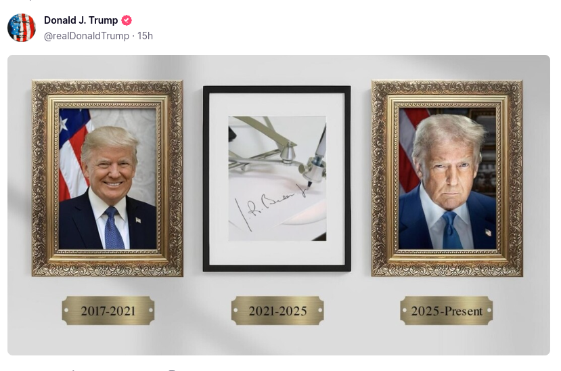The width and height of the screenshot is (561, 371).
Task: Open the Donald J. Trump display name
Action: tap(81, 20)
